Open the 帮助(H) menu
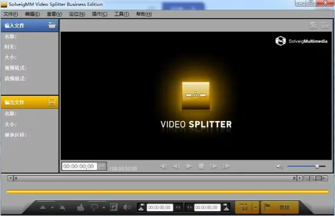The height and width of the screenshot is (216, 335). (x=144, y=14)
